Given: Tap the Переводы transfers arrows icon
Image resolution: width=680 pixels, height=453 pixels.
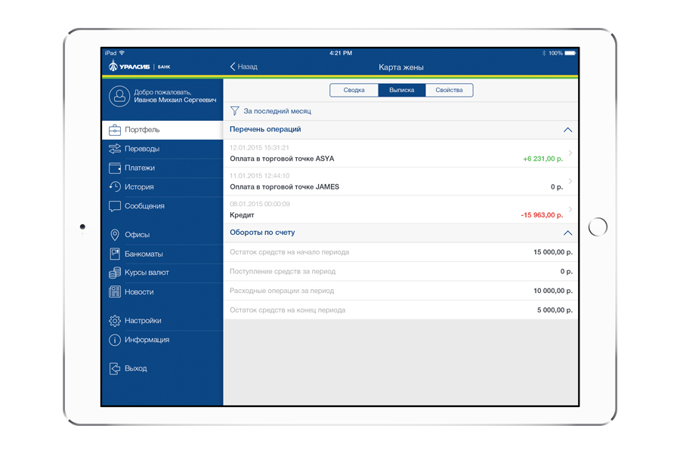Looking at the screenshot, I should click(115, 149).
